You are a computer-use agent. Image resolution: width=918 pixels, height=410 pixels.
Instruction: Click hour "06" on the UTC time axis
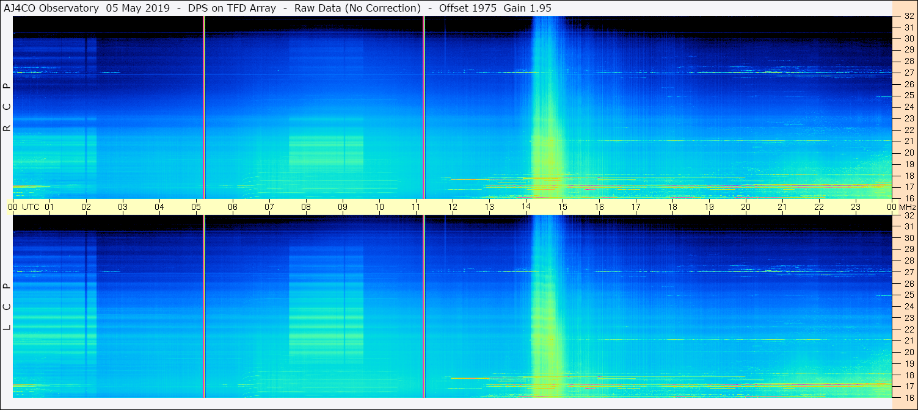click(233, 207)
